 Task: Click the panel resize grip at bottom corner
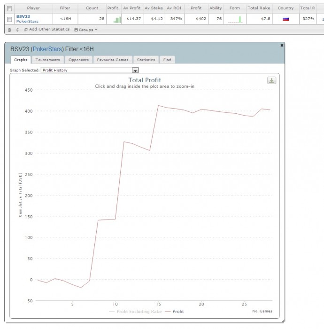tap(283, 321)
